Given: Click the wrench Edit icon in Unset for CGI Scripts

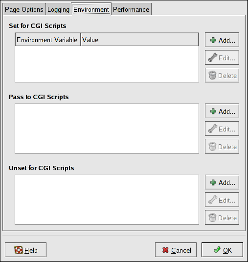Looking at the screenshot, I should (213, 200).
